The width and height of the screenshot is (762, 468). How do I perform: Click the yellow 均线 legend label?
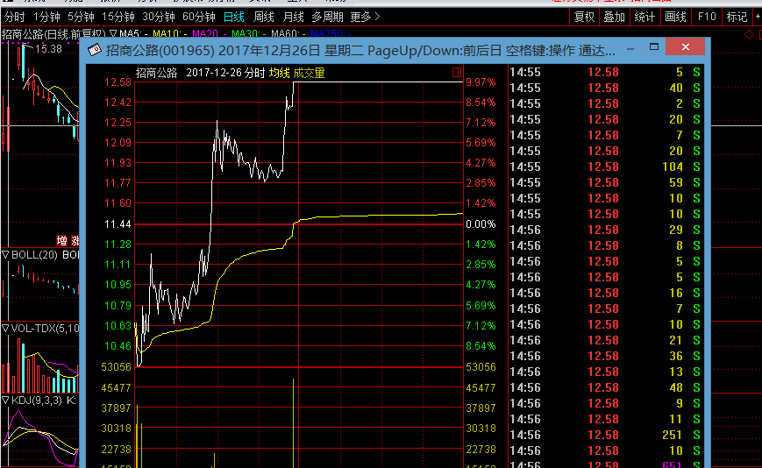click(x=280, y=73)
